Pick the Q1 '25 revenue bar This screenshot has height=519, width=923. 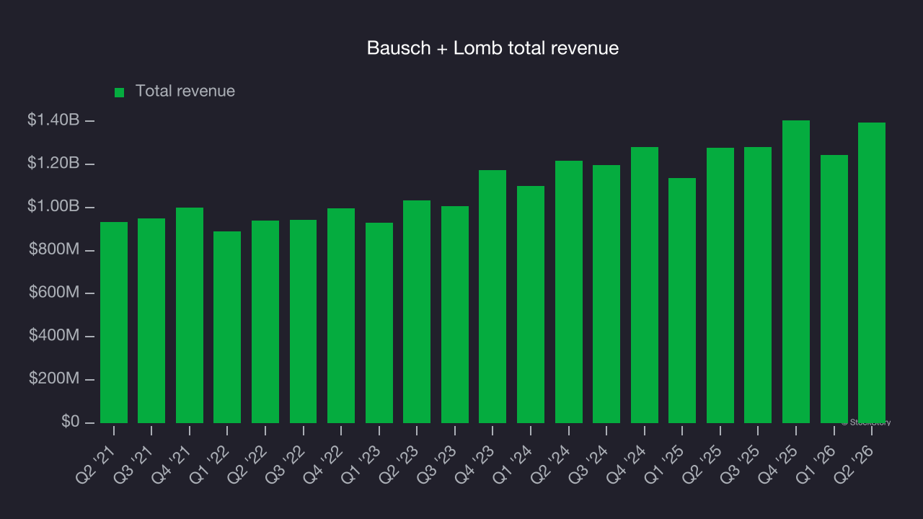682,301
